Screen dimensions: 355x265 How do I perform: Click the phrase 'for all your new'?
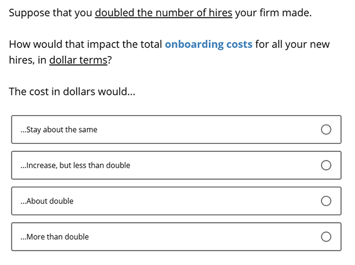pyautogui.click(x=292, y=44)
